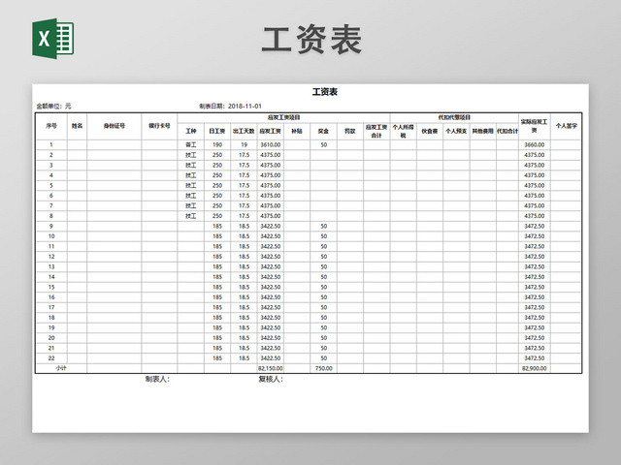Click the large gray 工资表 heading

(311, 39)
